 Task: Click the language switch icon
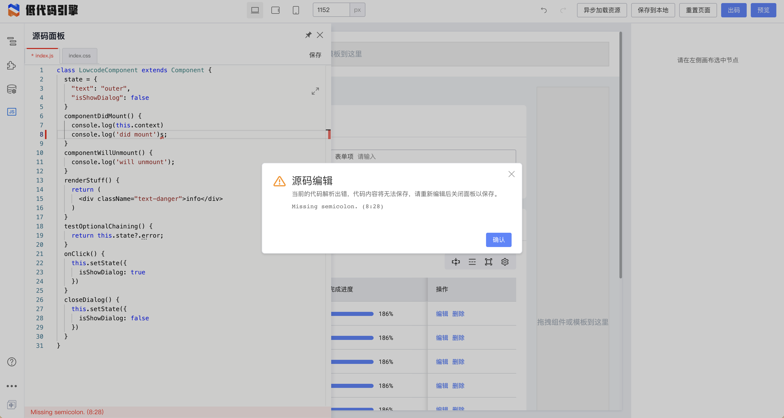click(11, 405)
